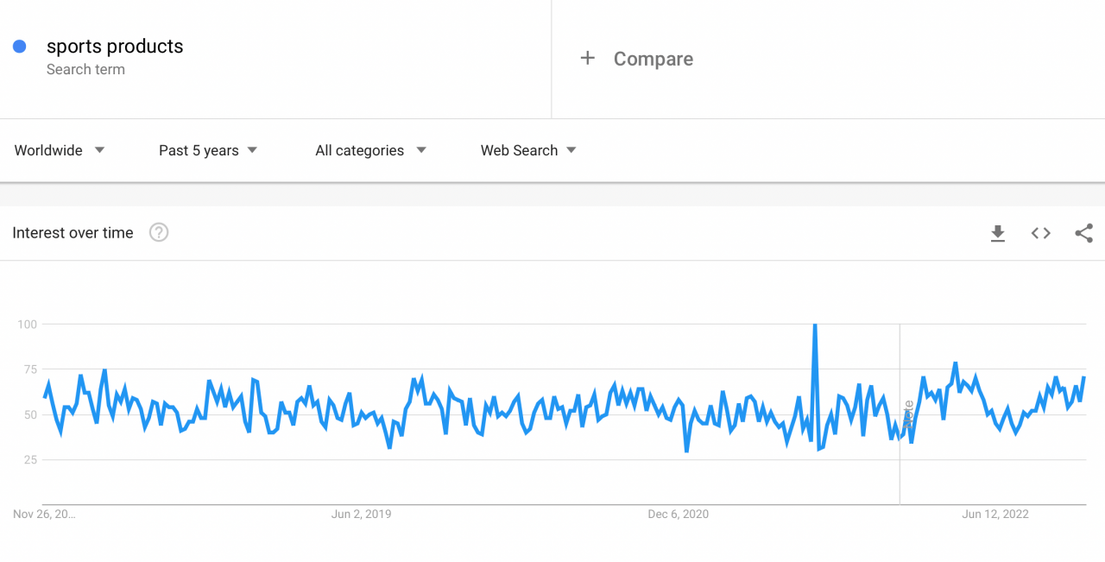The height and width of the screenshot is (562, 1105).
Task: Open the Past 5 years time range dropdown
Action: tap(199, 150)
